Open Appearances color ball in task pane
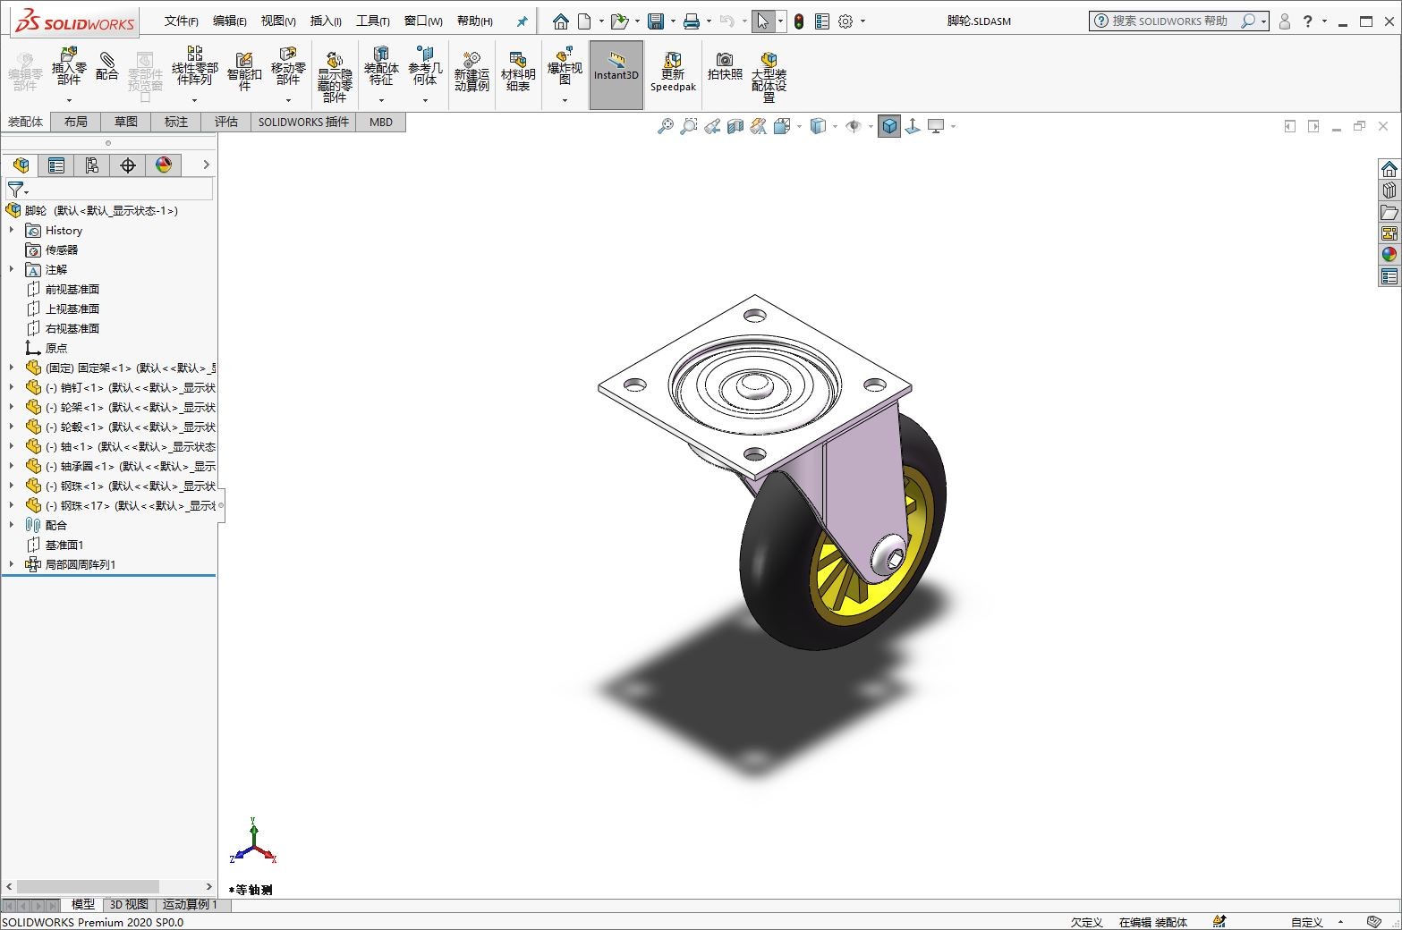This screenshot has width=1402, height=930. pyautogui.click(x=1389, y=254)
